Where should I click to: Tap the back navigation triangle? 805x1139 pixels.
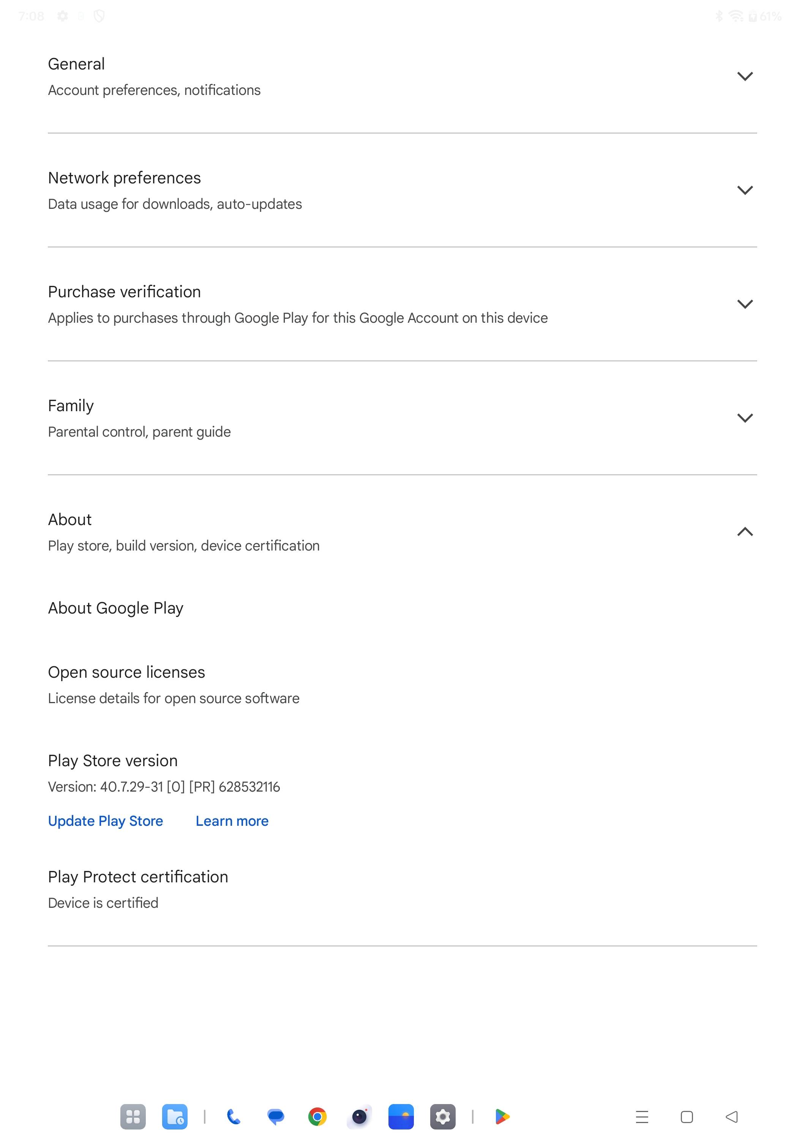(732, 1117)
